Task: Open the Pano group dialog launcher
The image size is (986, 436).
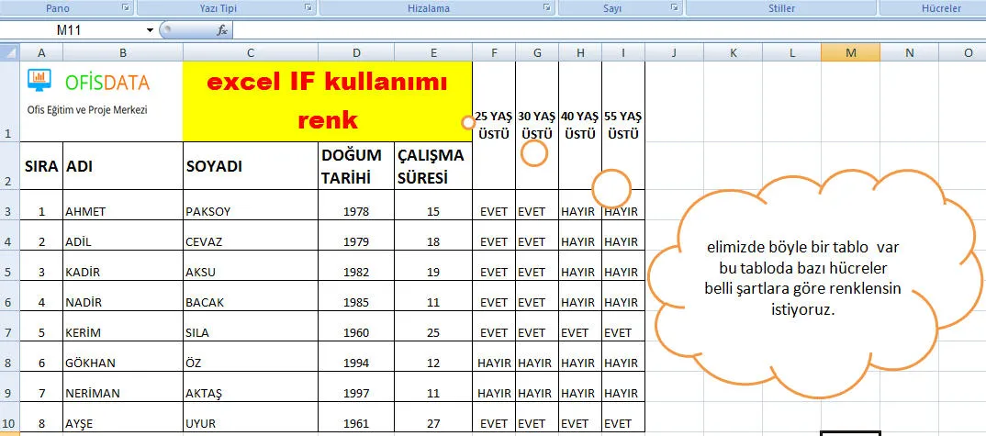Action: pos(125,8)
